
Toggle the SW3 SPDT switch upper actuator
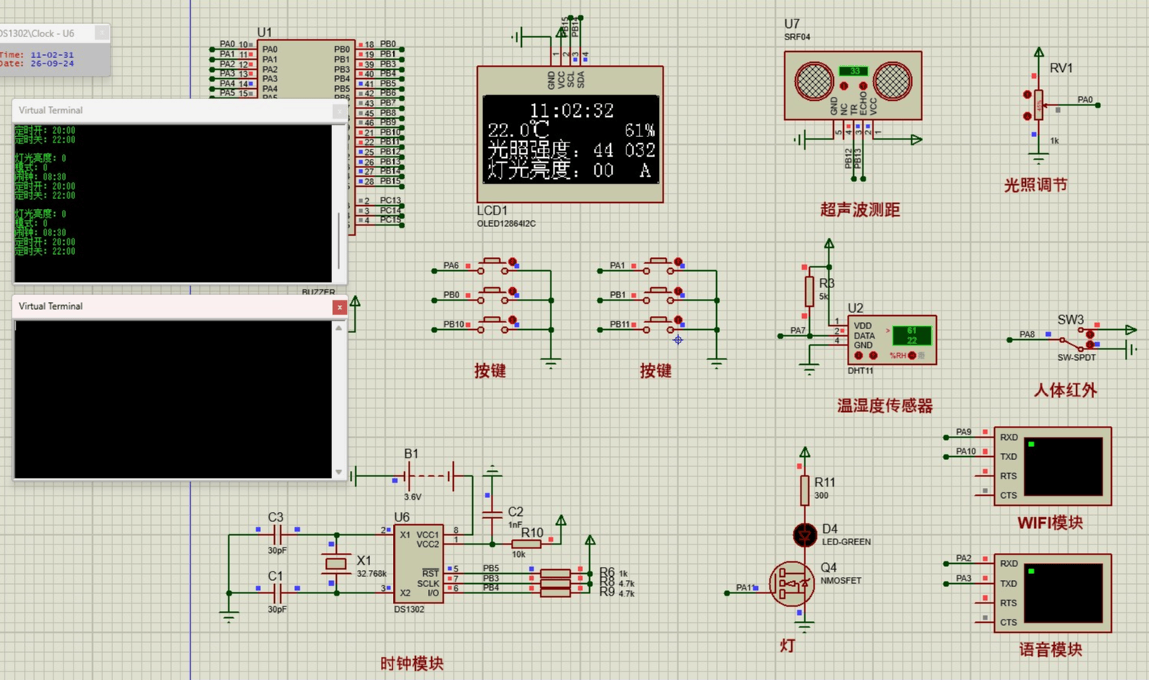point(1090,335)
